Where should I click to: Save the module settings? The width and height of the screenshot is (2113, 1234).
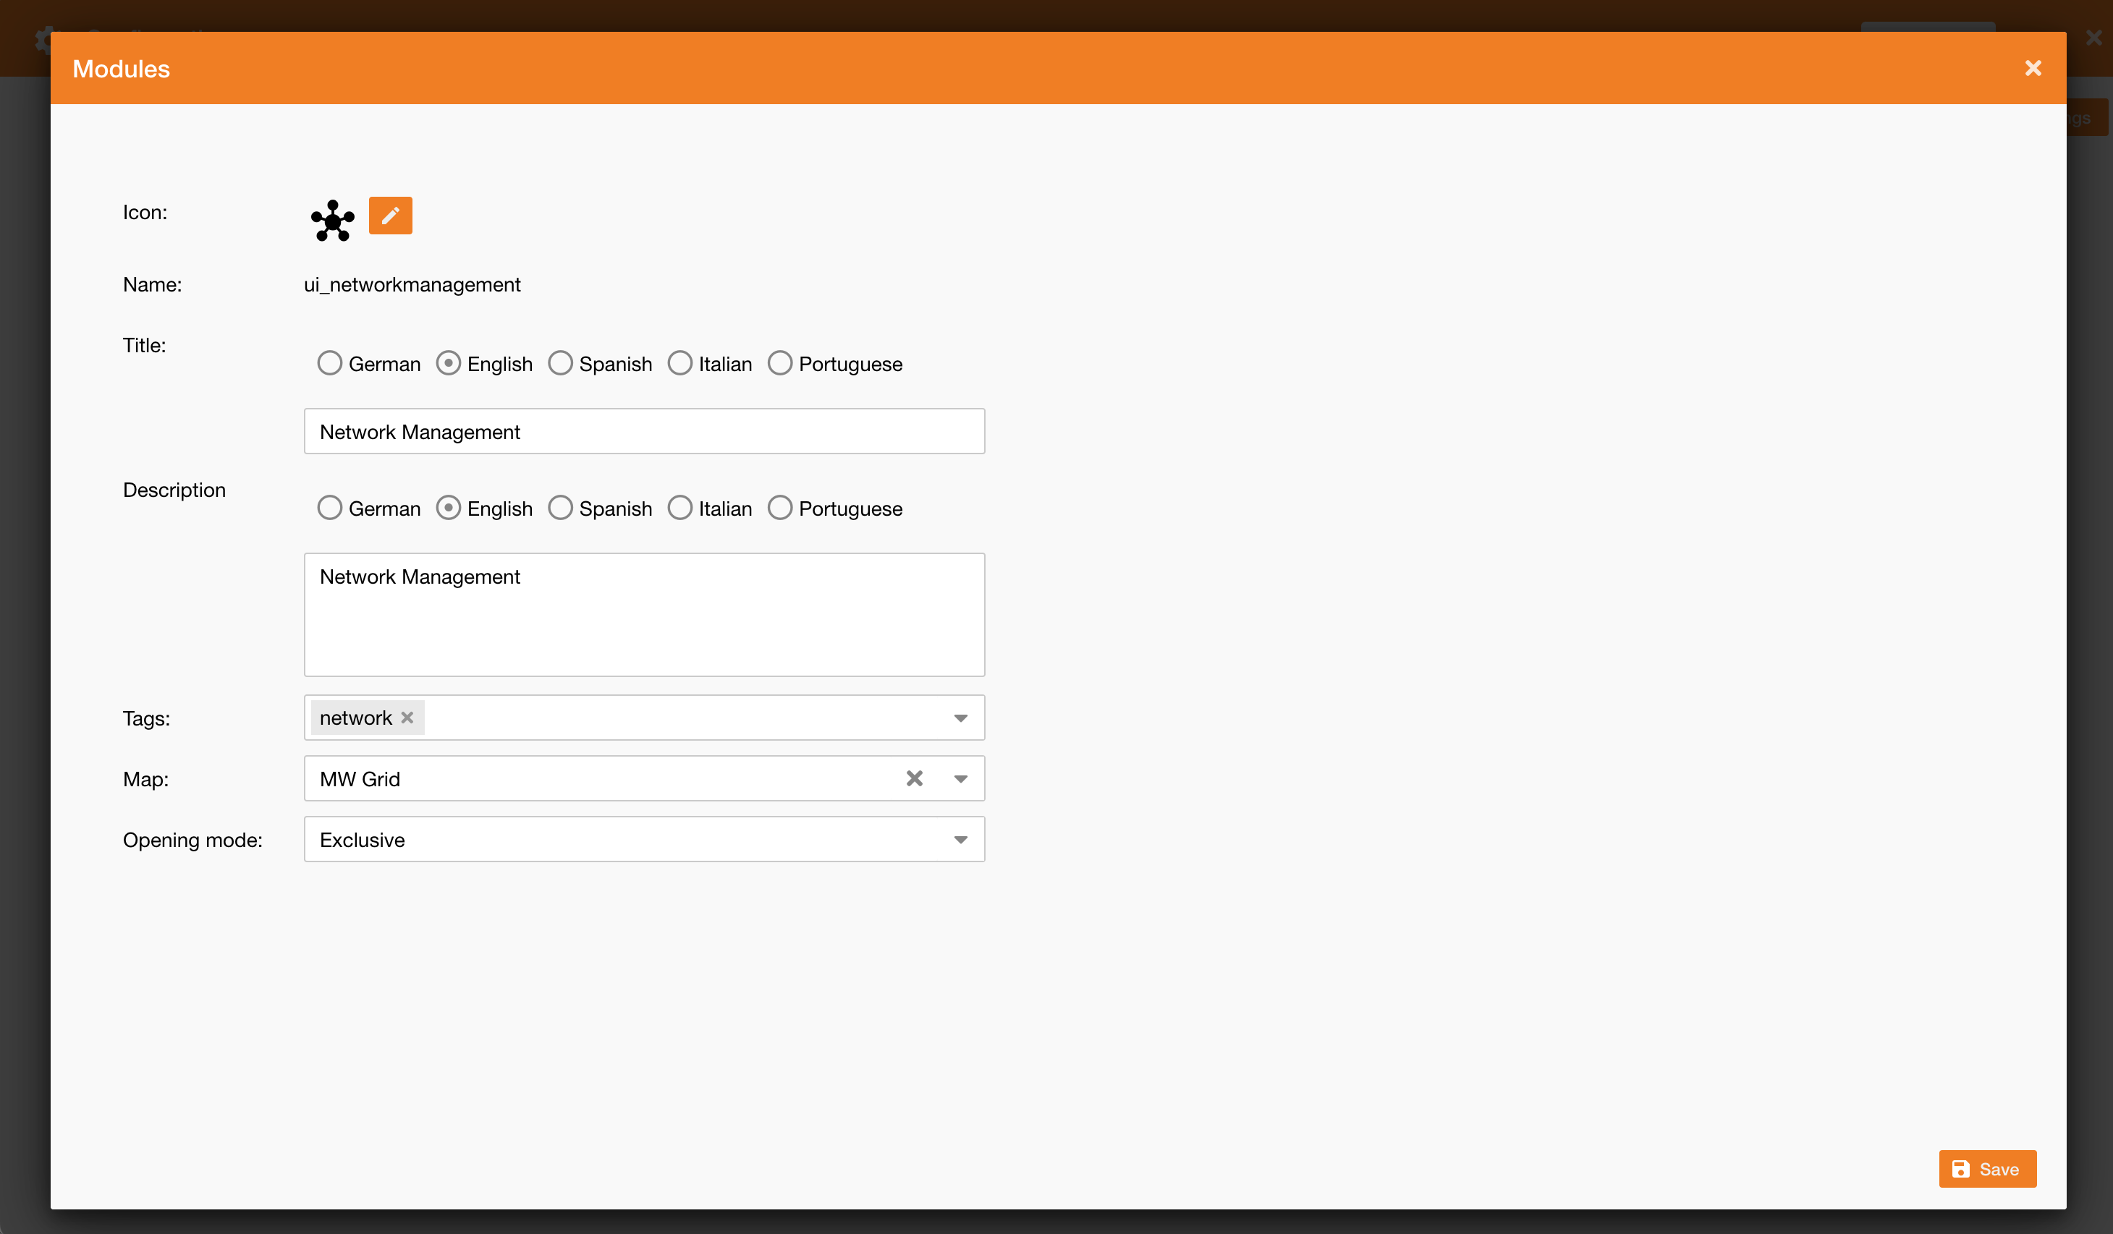click(1987, 1169)
